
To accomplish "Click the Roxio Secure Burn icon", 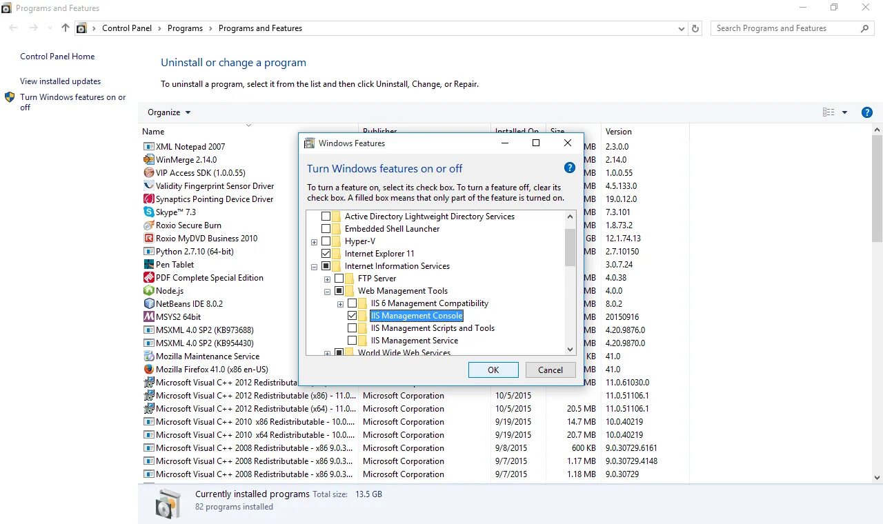I will coord(148,225).
